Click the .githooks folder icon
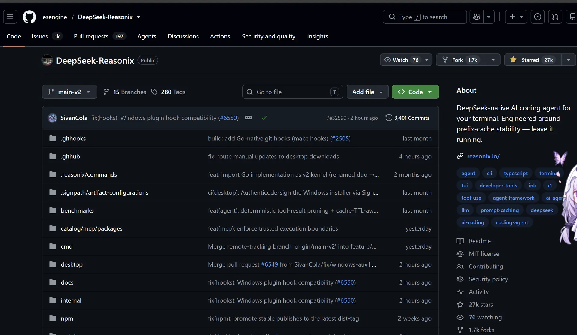The width and height of the screenshot is (577, 335). click(x=53, y=138)
